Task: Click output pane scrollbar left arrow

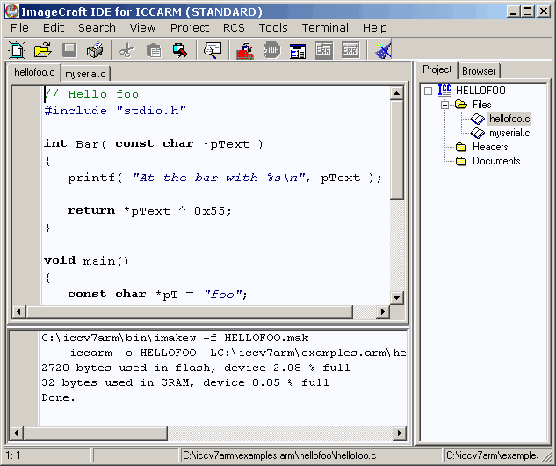Action: 16,433
